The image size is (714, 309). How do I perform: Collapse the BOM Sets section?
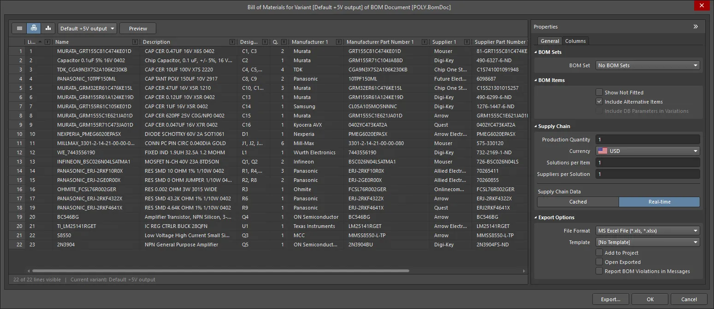536,52
